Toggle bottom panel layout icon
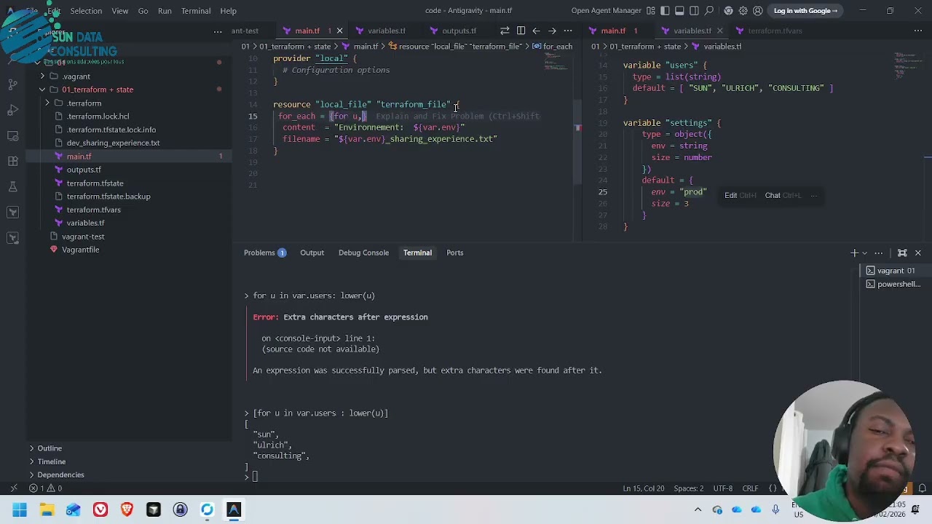Viewport: 932px width, 524px height. [679, 11]
